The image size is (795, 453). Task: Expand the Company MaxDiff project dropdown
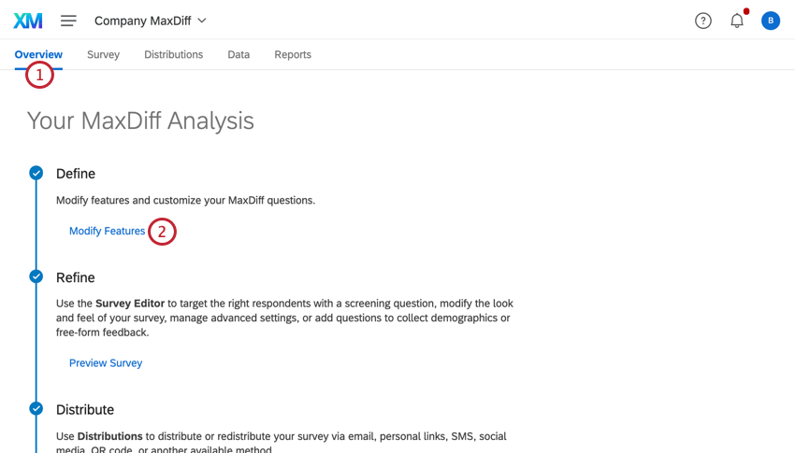click(x=151, y=21)
